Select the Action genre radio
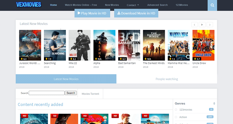This screenshot has height=124, width=233. pos(176,117)
